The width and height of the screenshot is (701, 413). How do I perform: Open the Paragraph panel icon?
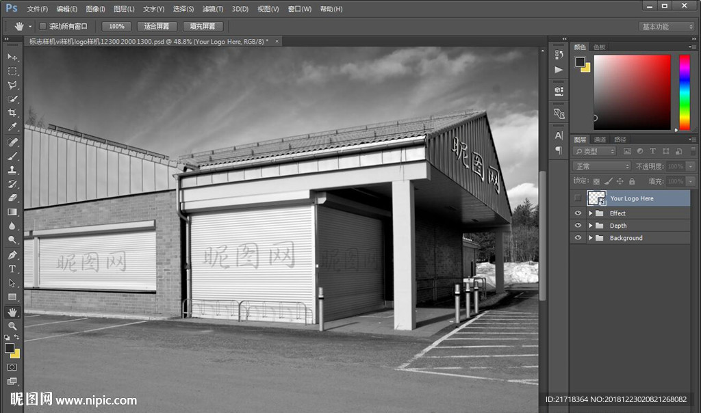559,150
